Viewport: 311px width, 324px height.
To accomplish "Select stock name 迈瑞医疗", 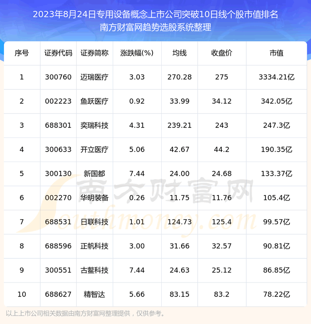I will pyautogui.click(x=95, y=77).
